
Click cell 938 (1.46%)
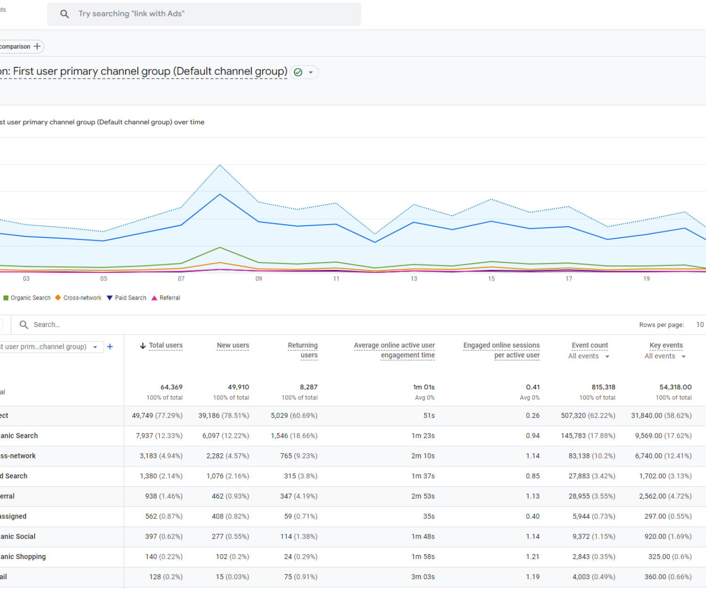click(164, 496)
